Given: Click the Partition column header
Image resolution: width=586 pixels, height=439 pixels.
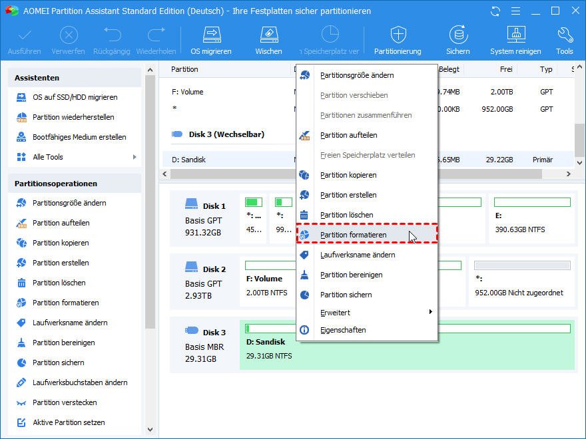Looking at the screenshot, I should (184, 69).
